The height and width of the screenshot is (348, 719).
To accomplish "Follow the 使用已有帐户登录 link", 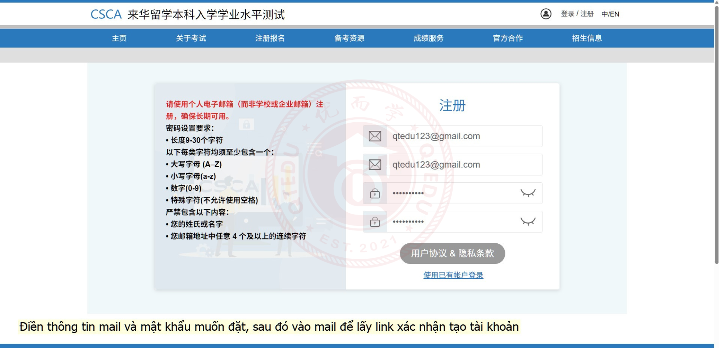I will tap(453, 275).
